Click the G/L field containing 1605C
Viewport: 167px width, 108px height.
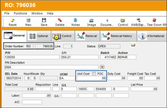86,89
